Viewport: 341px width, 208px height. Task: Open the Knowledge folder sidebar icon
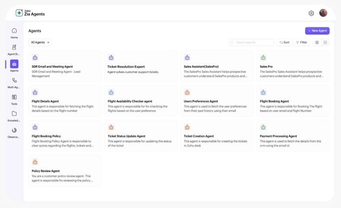pyautogui.click(x=14, y=113)
